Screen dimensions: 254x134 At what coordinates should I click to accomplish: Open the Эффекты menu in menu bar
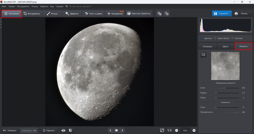(44, 6)
